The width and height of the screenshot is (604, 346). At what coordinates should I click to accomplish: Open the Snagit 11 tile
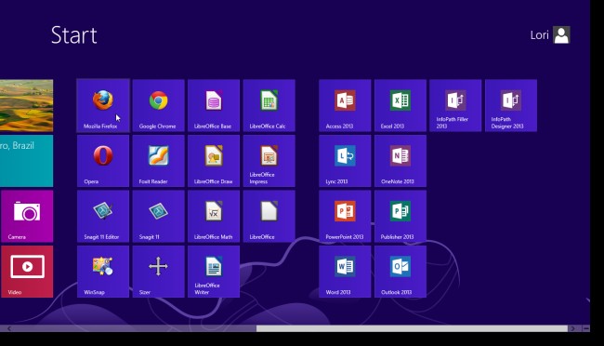pyautogui.click(x=158, y=217)
